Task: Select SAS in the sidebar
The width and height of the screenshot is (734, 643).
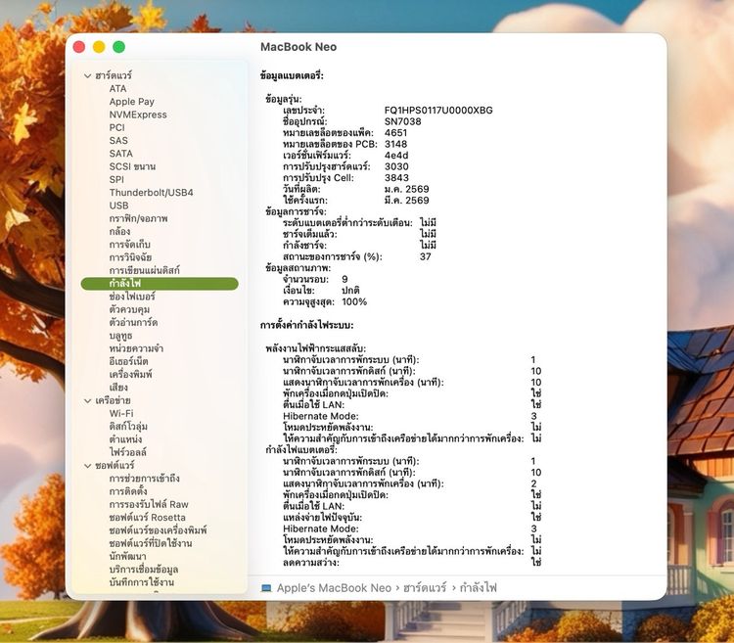Action: pyautogui.click(x=118, y=140)
